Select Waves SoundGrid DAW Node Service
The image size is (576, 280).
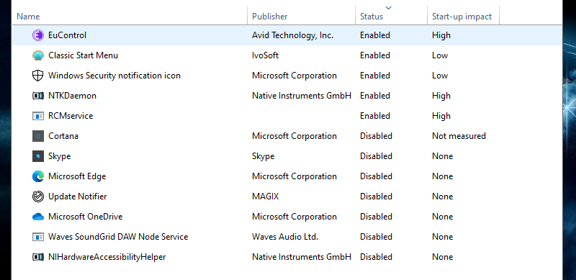tap(118, 237)
